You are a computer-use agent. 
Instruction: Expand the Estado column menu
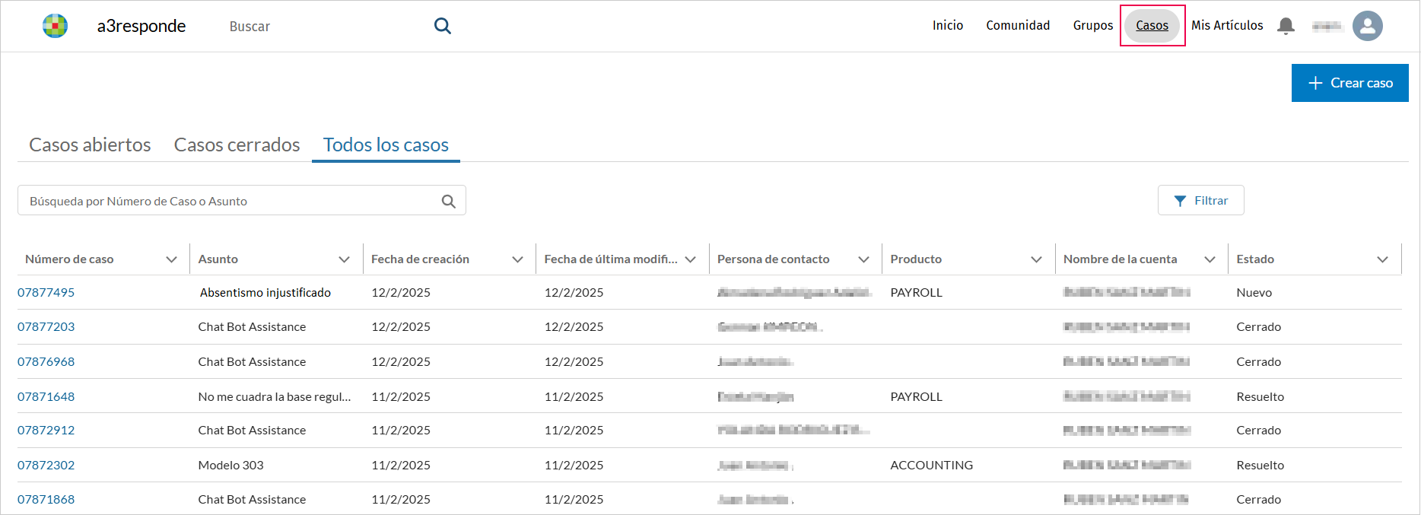click(1382, 259)
